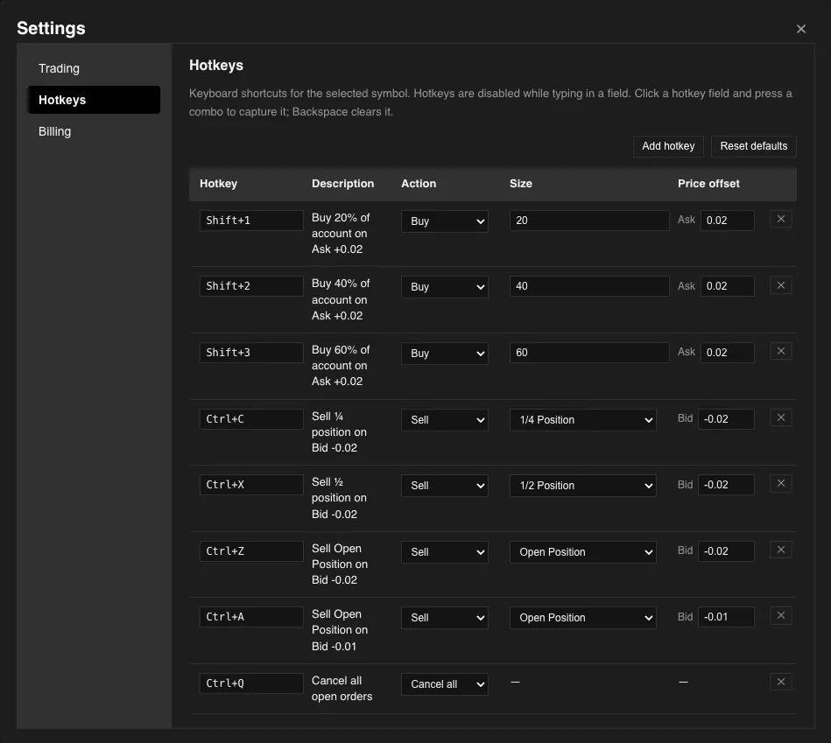Open the Cancel all action dropdown
The height and width of the screenshot is (743, 831).
pos(444,684)
